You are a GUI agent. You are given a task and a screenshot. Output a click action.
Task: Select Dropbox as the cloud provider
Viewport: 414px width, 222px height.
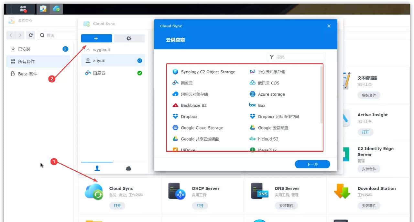pyautogui.click(x=189, y=116)
